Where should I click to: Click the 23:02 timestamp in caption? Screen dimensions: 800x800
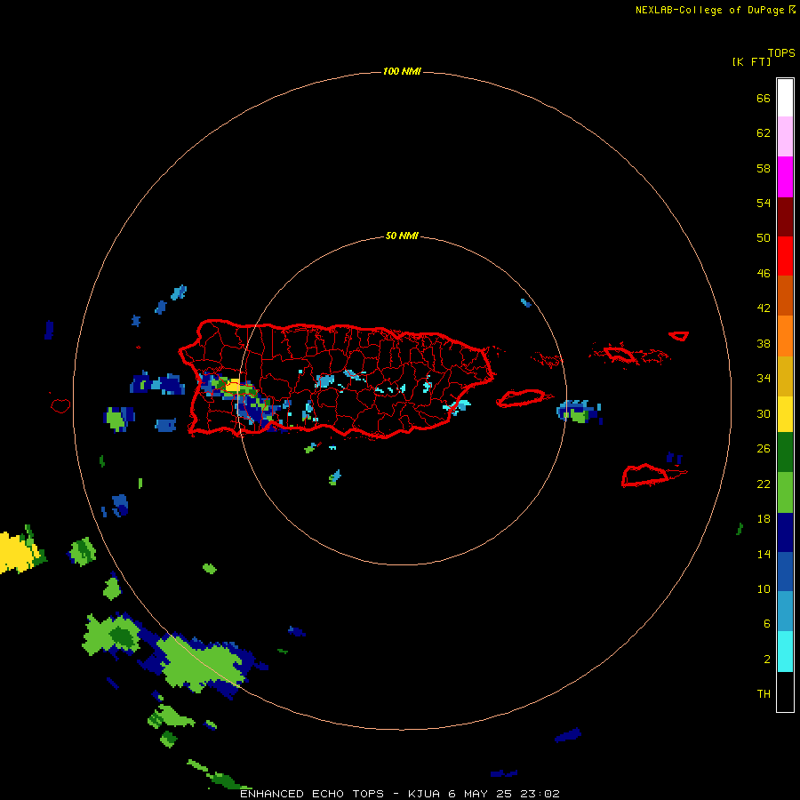click(x=540, y=794)
